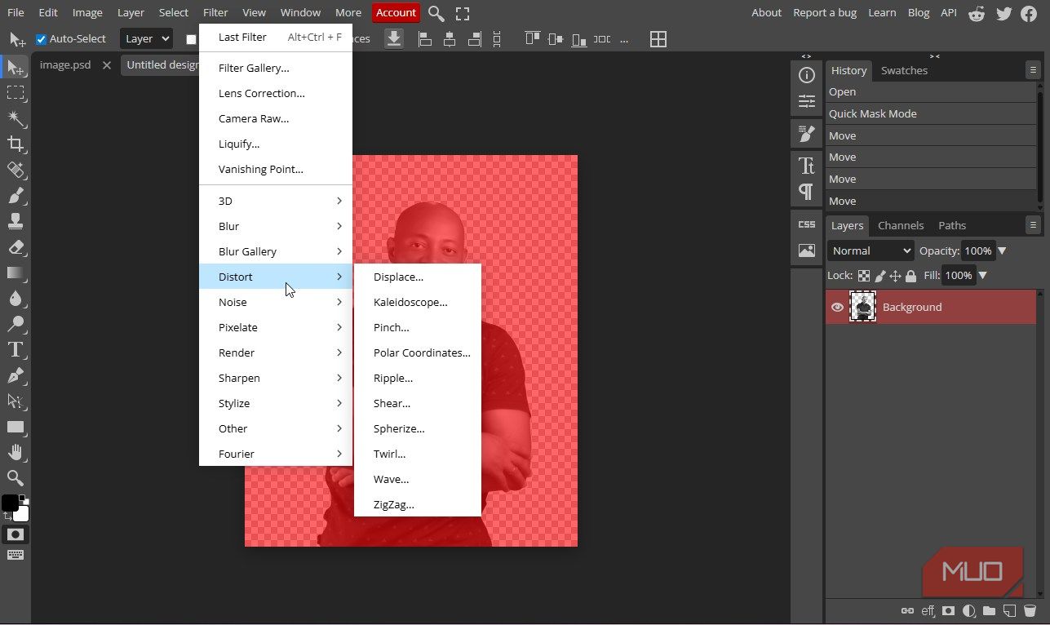Toggle lock position cross-arrows icon

click(x=895, y=276)
